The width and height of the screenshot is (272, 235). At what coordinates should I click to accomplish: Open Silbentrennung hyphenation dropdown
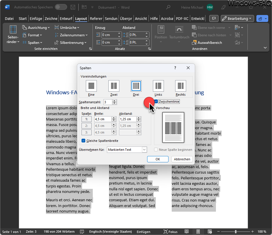(70, 43)
